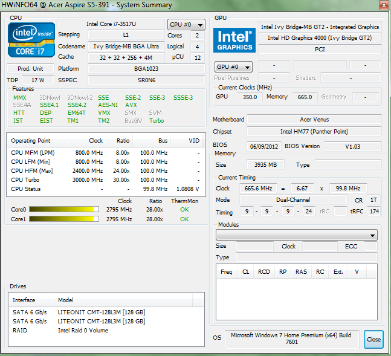Click the Cache field 32 + 32 + 256 + 4M
This screenshot has height=356, width=391.
point(126,57)
